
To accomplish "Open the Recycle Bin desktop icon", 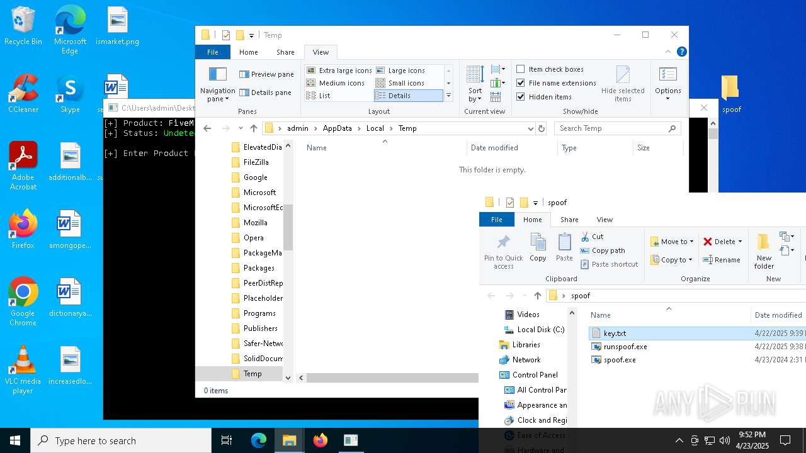I will click(23, 26).
